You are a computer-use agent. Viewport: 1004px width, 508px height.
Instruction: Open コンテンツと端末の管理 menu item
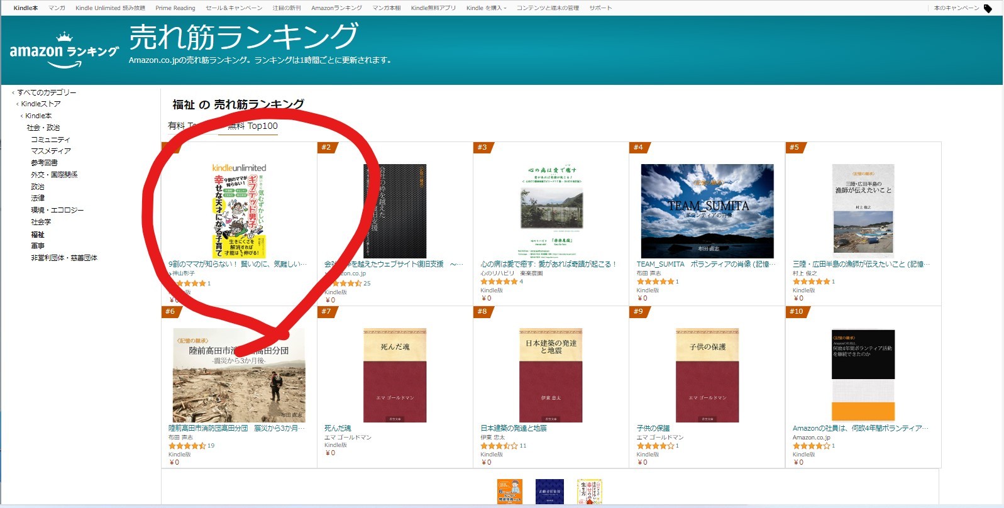[548, 8]
